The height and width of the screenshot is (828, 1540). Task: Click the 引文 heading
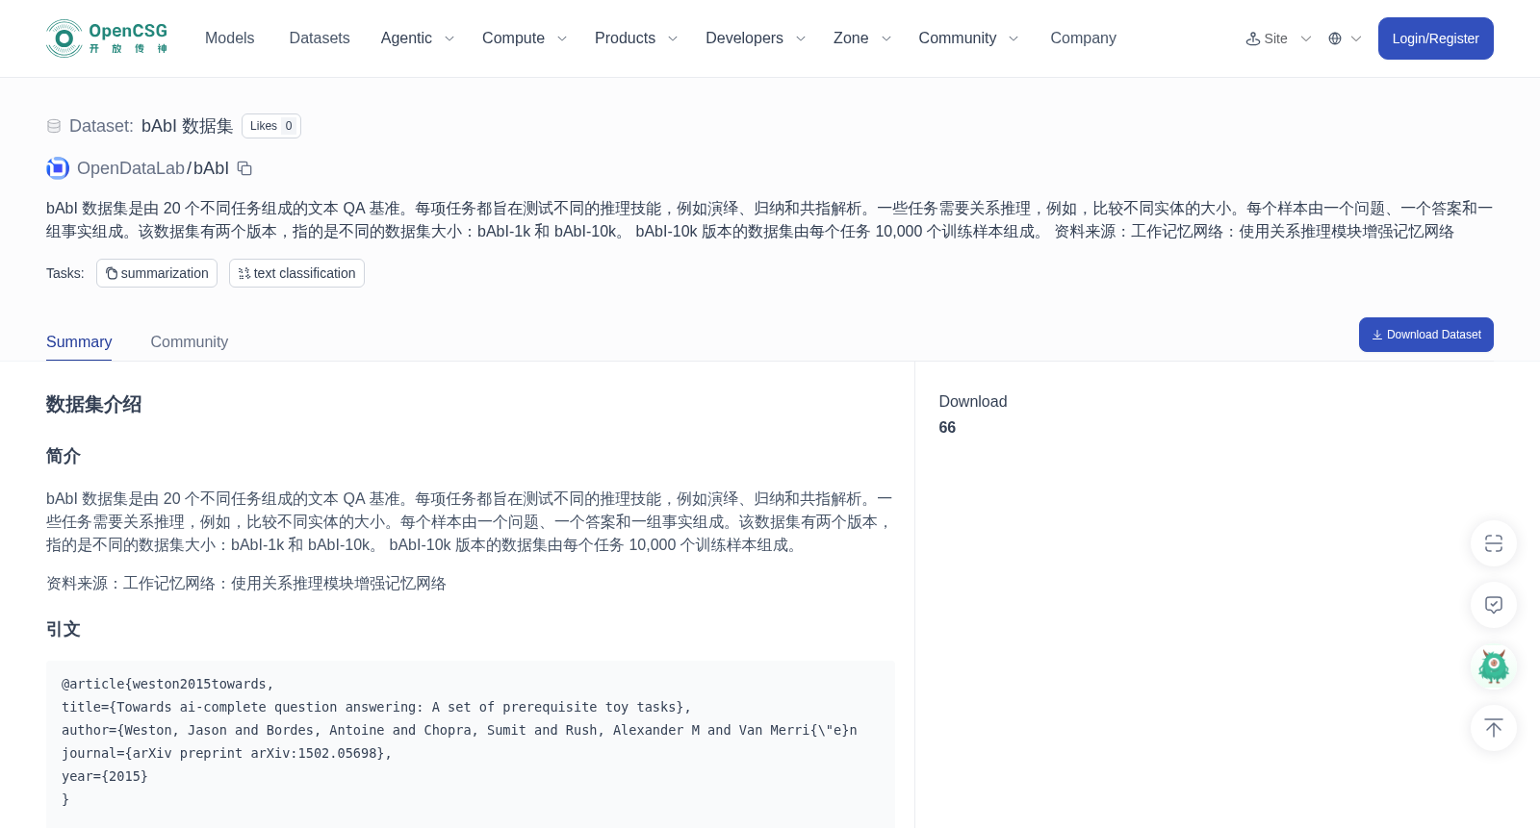point(64,629)
